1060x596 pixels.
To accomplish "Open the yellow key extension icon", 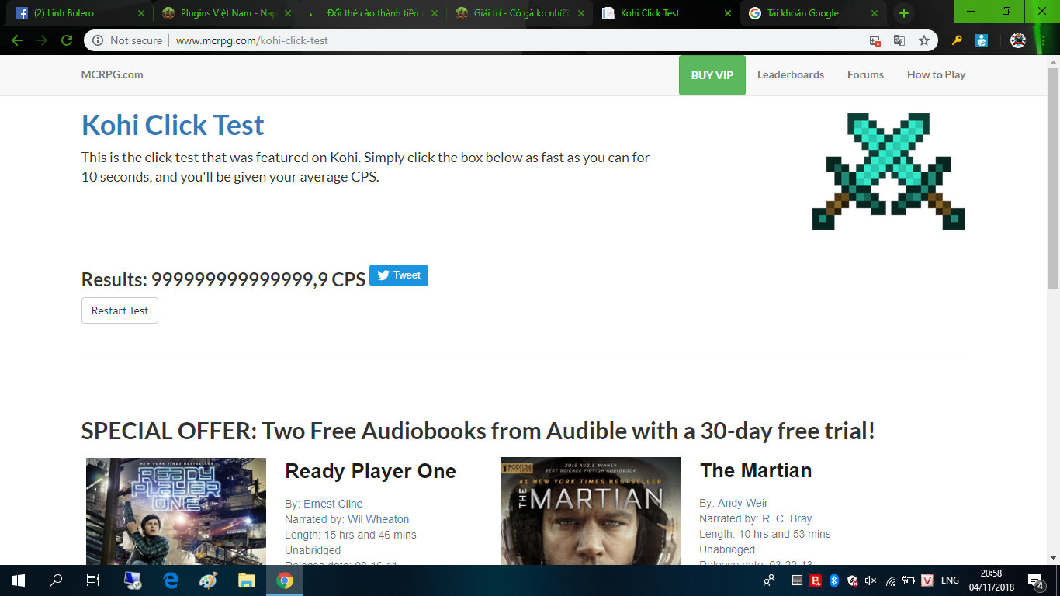I will (x=957, y=40).
